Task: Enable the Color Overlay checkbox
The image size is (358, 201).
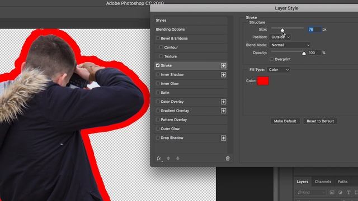Action: [x=158, y=102]
